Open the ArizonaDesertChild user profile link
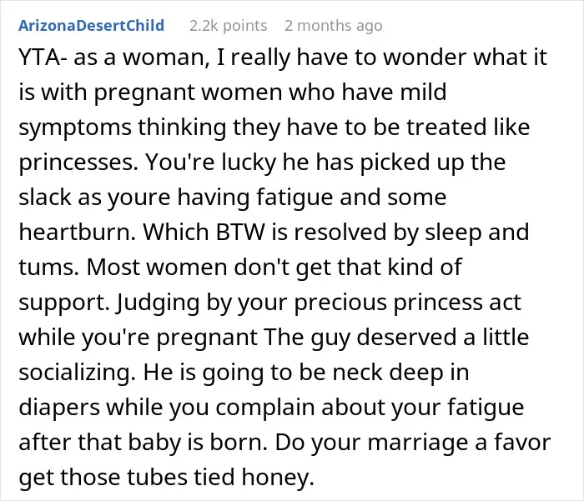This screenshot has width=584, height=501. [91, 26]
